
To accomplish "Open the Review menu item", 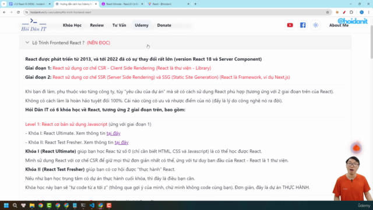I will tap(97, 25).
